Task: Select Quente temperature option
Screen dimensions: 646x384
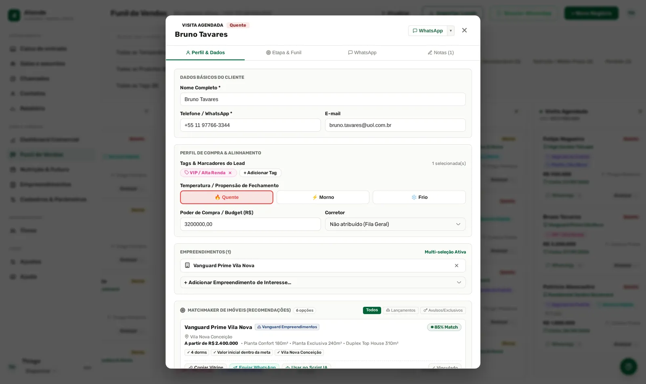Action: pyautogui.click(x=227, y=197)
